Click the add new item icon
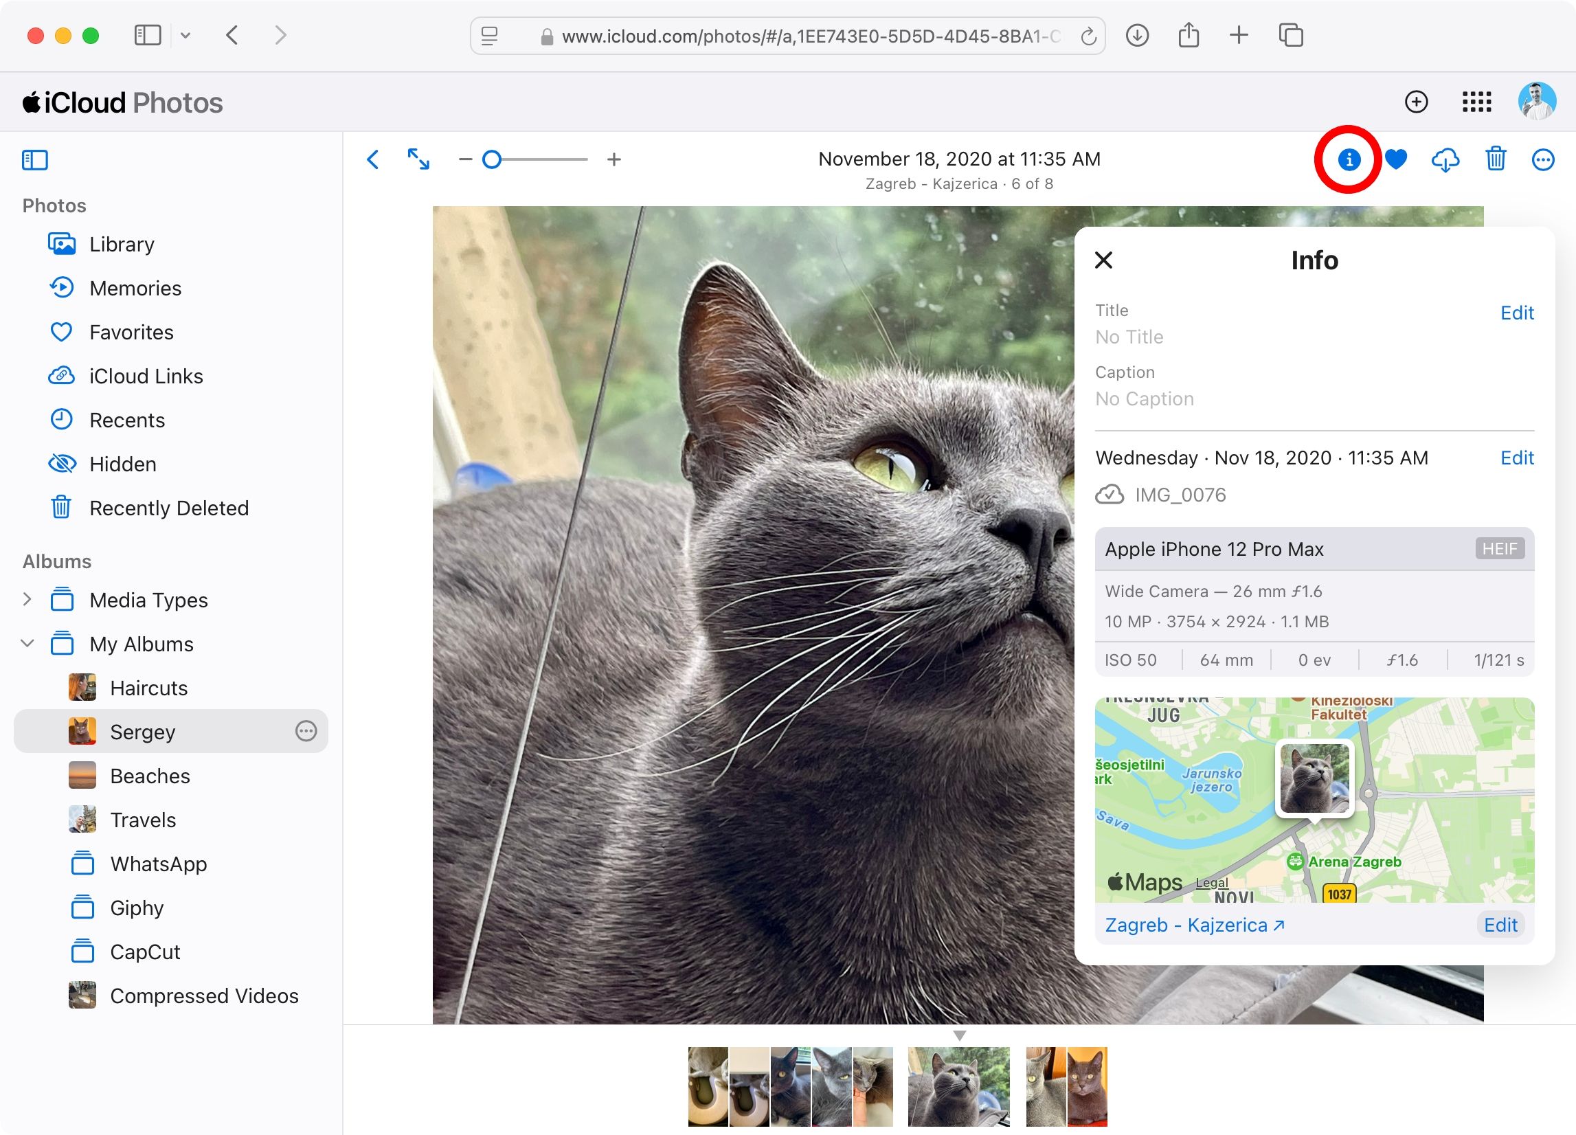Image resolution: width=1576 pixels, height=1135 pixels. pyautogui.click(x=1418, y=102)
